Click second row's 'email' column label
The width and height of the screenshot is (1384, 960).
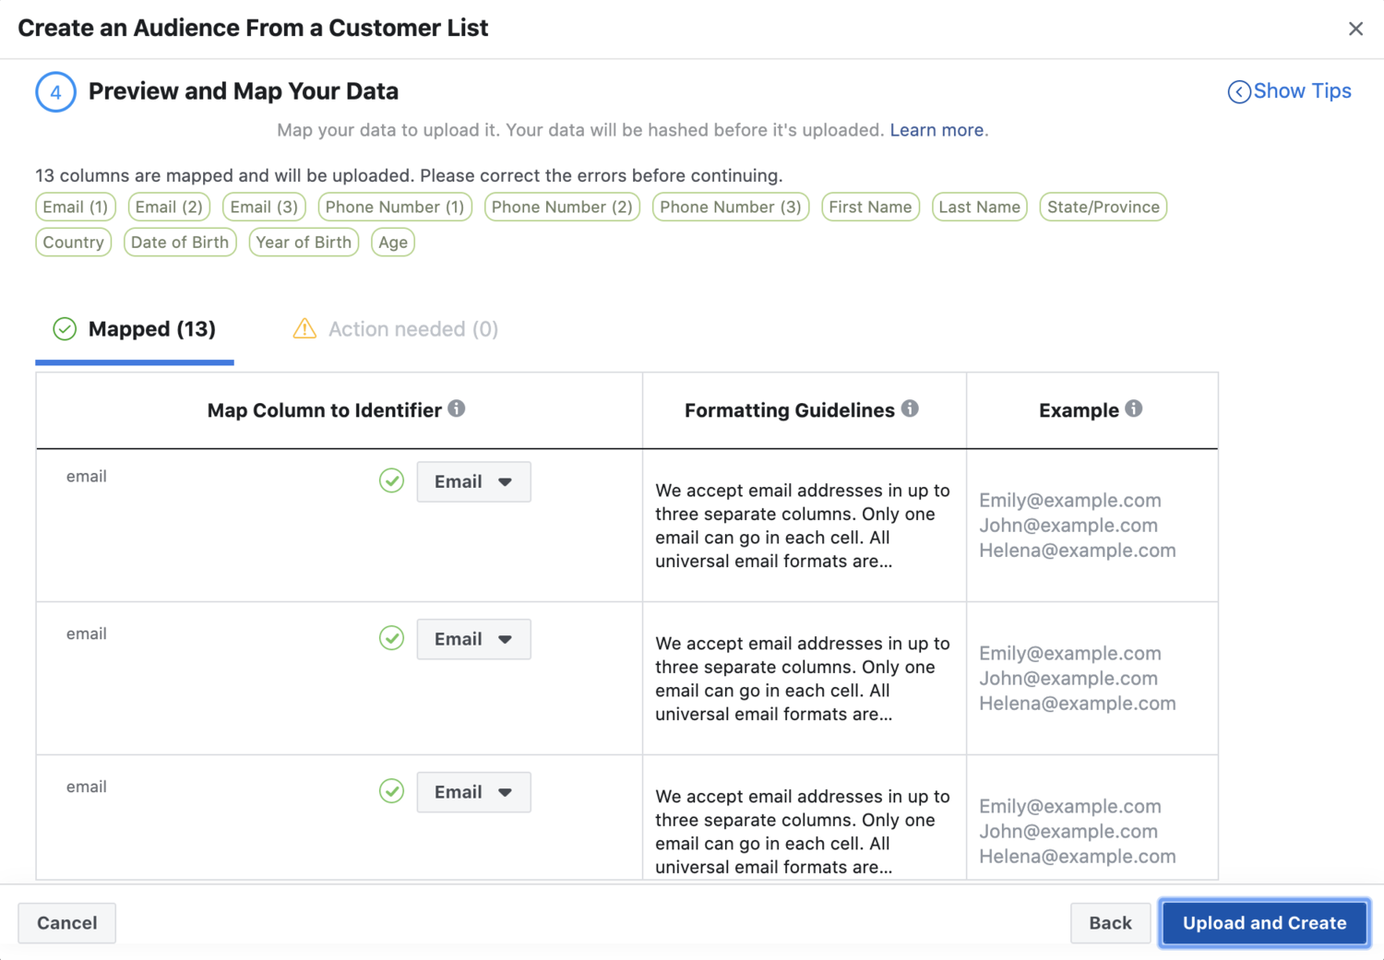(x=87, y=634)
